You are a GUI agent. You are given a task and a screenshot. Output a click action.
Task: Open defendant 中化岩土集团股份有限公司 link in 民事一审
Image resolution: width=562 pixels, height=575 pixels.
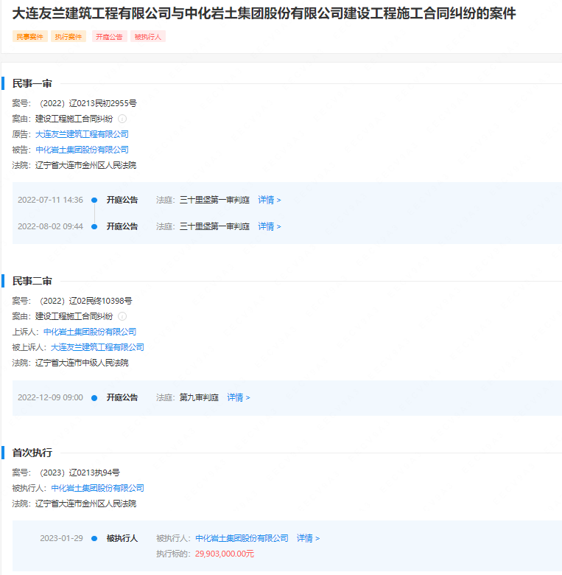click(82, 150)
